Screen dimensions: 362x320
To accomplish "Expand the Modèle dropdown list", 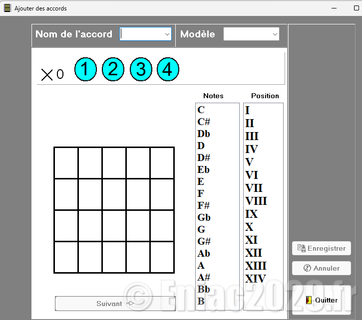I will pos(275,34).
